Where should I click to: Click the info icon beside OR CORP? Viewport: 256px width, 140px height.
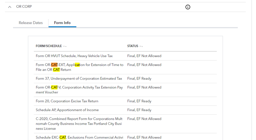pyautogui.click(x=188, y=7)
